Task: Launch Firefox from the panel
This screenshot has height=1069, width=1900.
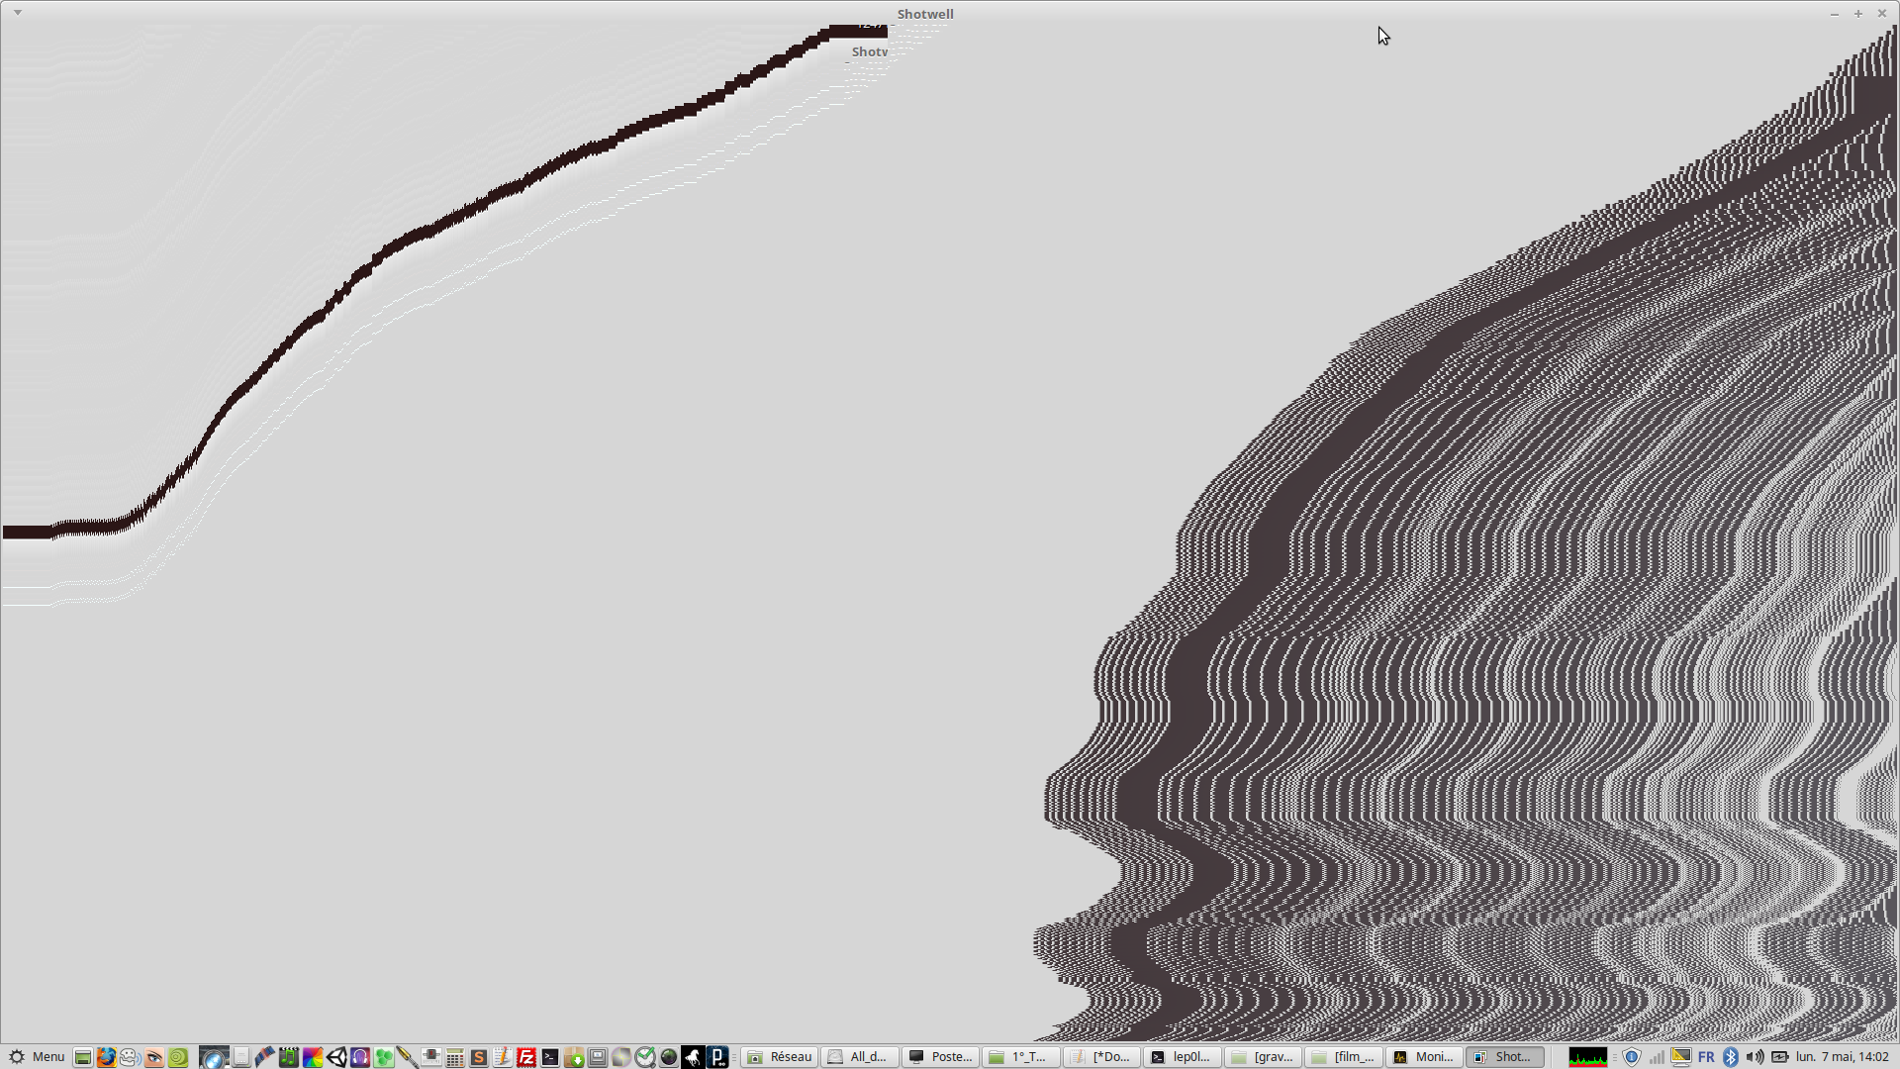Action: click(106, 1057)
